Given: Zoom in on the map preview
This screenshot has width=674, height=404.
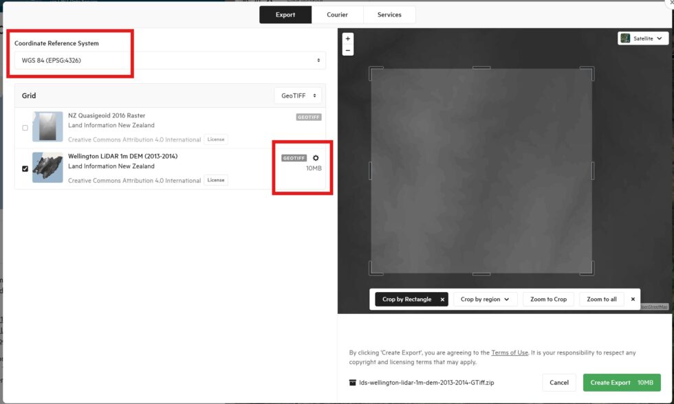Looking at the screenshot, I should (348, 38).
